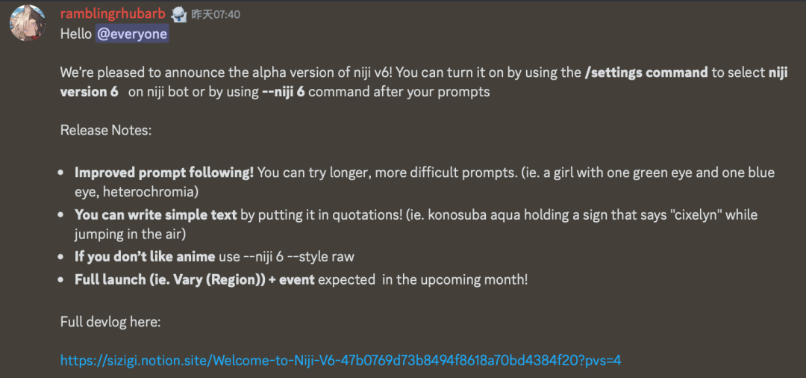Open the ramblingrhubarb username
The image size is (806, 378).
[x=113, y=14]
